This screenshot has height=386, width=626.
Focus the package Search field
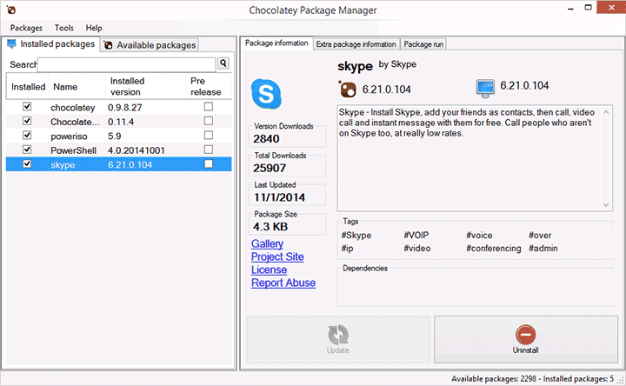coord(127,64)
